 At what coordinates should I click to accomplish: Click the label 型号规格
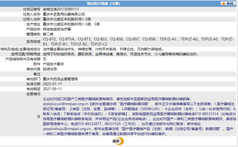click(33, 42)
